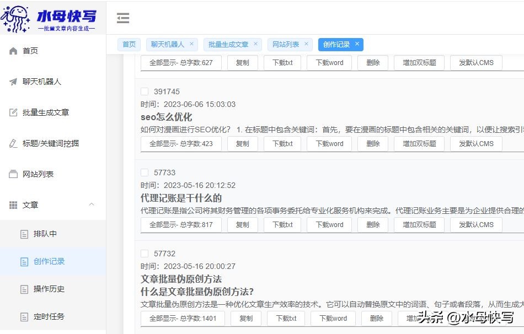Close the 聊天机器人 tab
This screenshot has height=334, width=524.
[191, 44]
